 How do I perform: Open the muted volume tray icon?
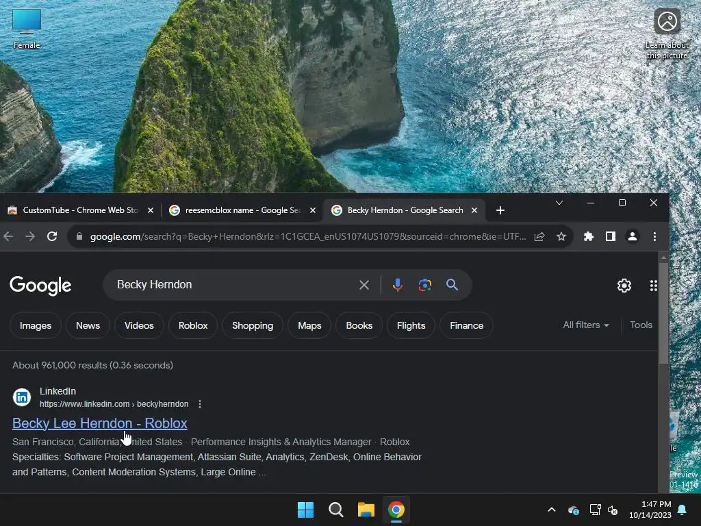pyautogui.click(x=613, y=510)
